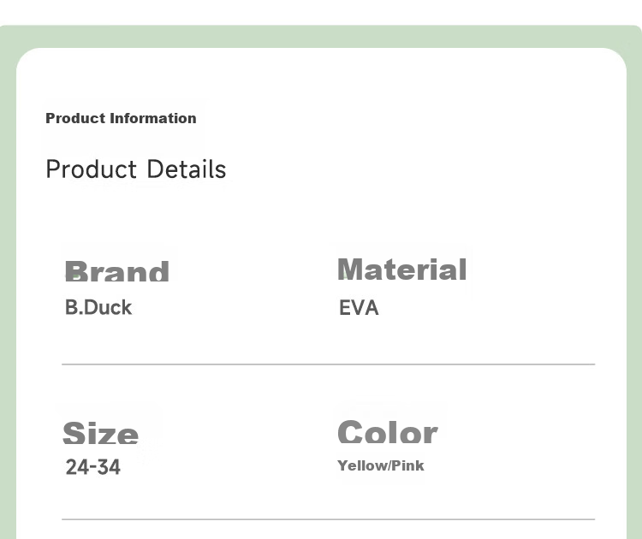Select the EVA material value
This screenshot has height=539, width=642.
(359, 308)
